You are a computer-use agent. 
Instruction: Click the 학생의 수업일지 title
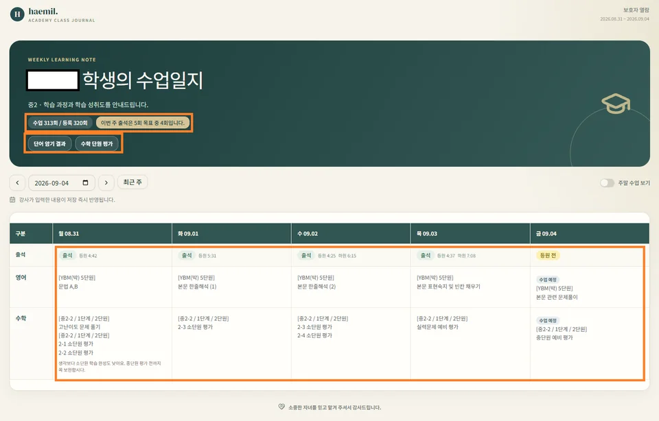tap(143, 80)
